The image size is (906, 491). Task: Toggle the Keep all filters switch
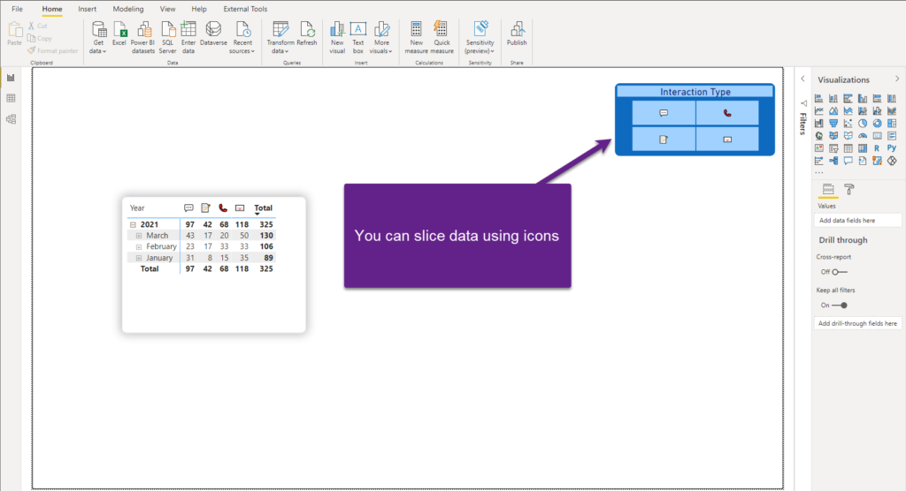pyautogui.click(x=840, y=306)
